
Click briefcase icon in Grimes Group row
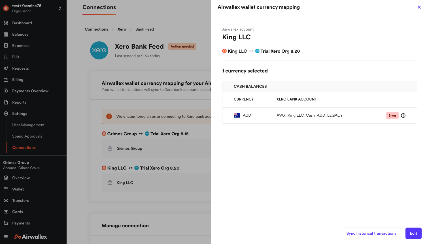(110, 148)
